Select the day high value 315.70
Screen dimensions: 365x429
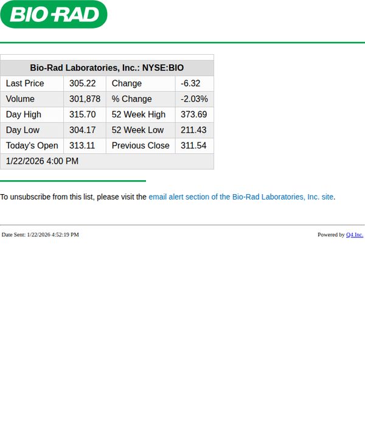pos(82,114)
